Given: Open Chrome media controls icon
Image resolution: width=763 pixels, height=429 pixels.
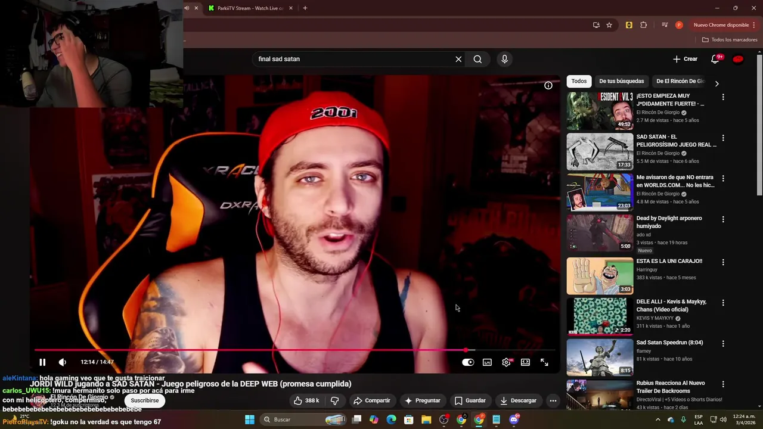Looking at the screenshot, I should click(x=665, y=25).
